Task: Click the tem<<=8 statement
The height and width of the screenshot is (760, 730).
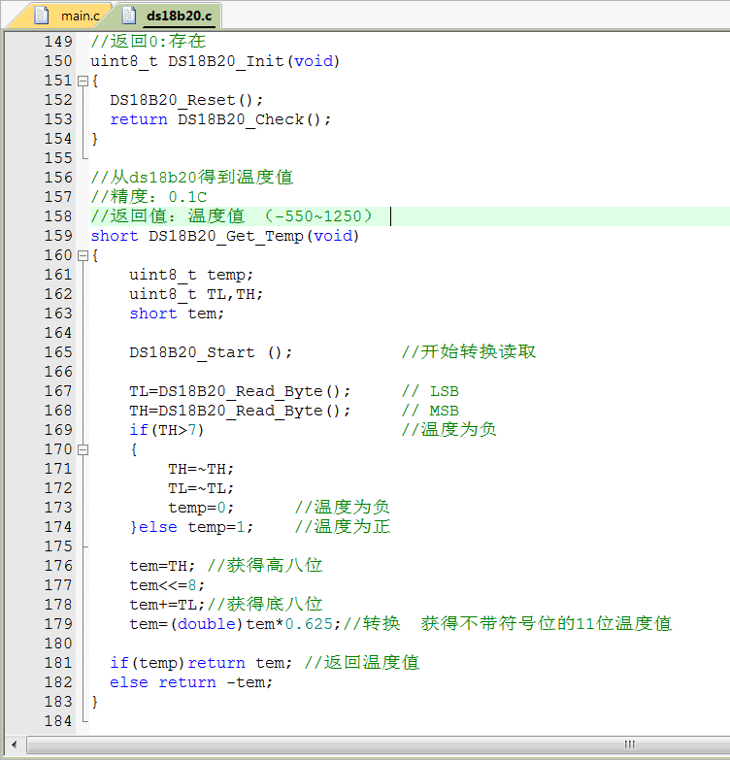Action: click(x=167, y=585)
